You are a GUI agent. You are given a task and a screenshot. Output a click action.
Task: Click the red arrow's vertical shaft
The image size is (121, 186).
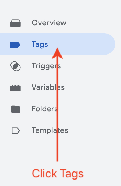[58, 110]
